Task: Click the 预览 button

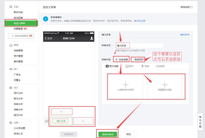Action: click(x=128, y=134)
